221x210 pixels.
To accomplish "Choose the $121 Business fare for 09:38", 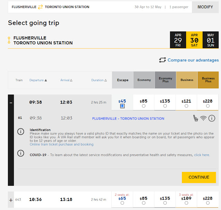I will pos(186,106).
